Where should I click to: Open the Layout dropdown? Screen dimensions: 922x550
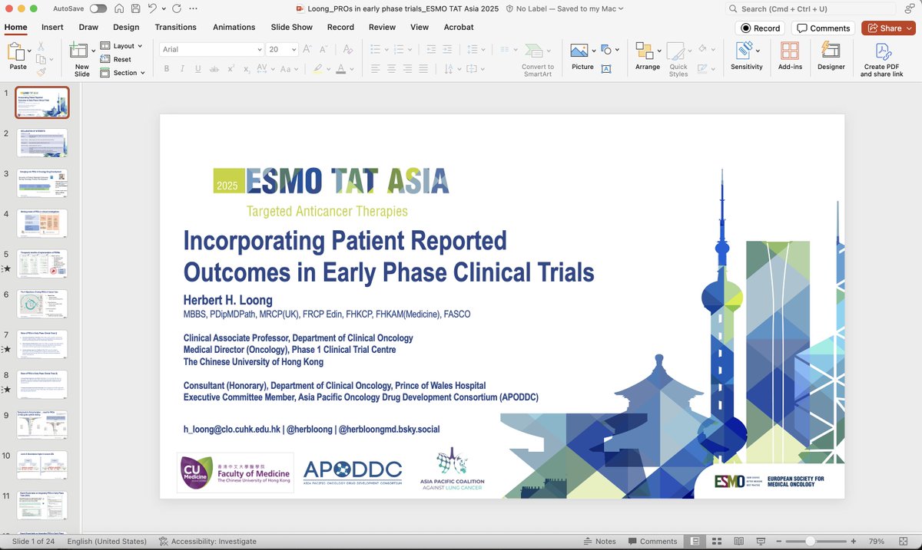[123, 46]
